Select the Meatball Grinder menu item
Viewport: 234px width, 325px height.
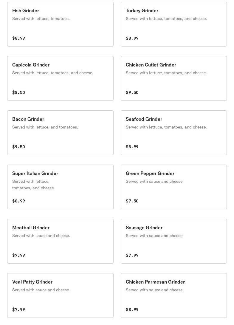60,241
